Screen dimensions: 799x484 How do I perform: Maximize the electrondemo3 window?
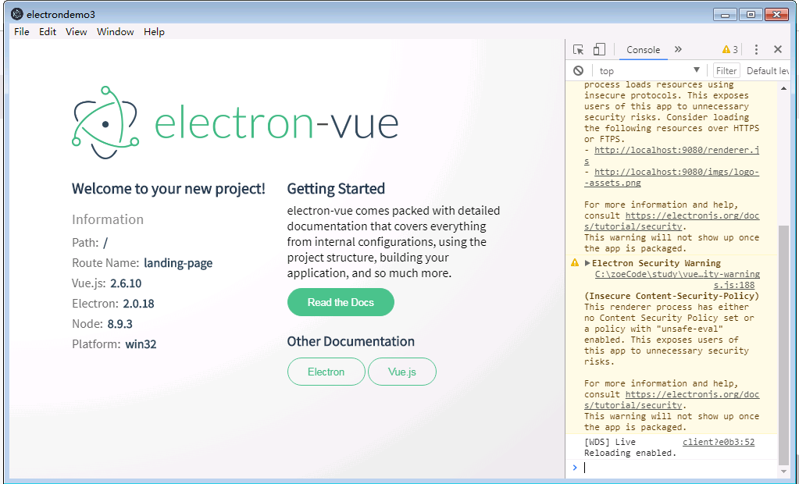[x=751, y=14]
